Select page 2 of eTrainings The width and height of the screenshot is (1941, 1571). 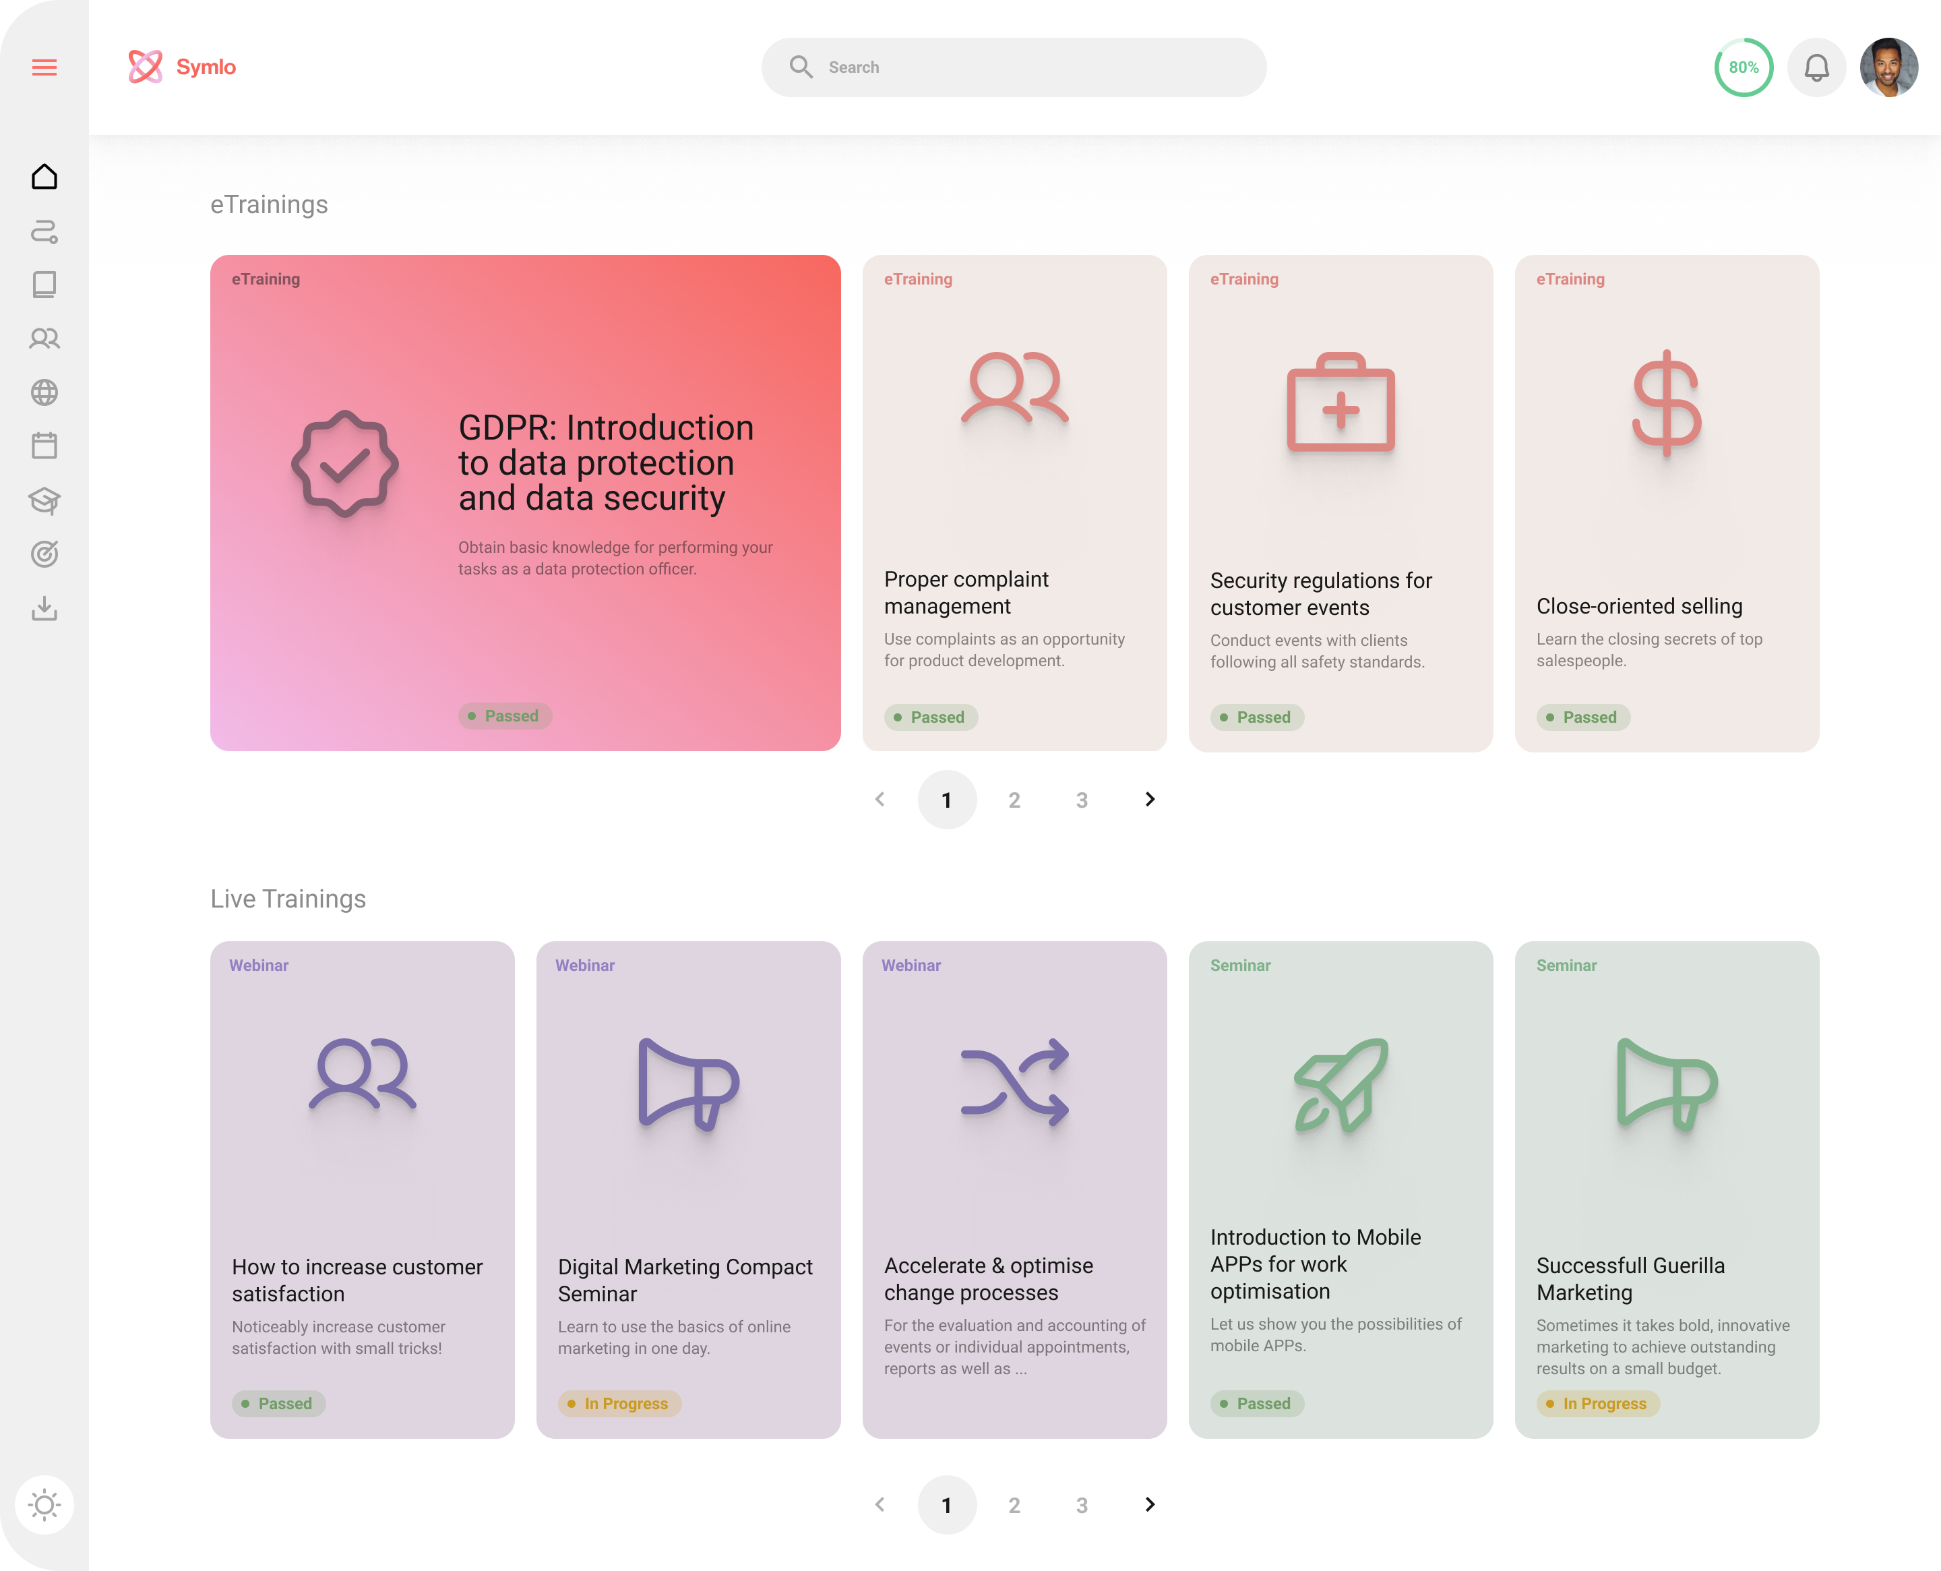(1014, 800)
